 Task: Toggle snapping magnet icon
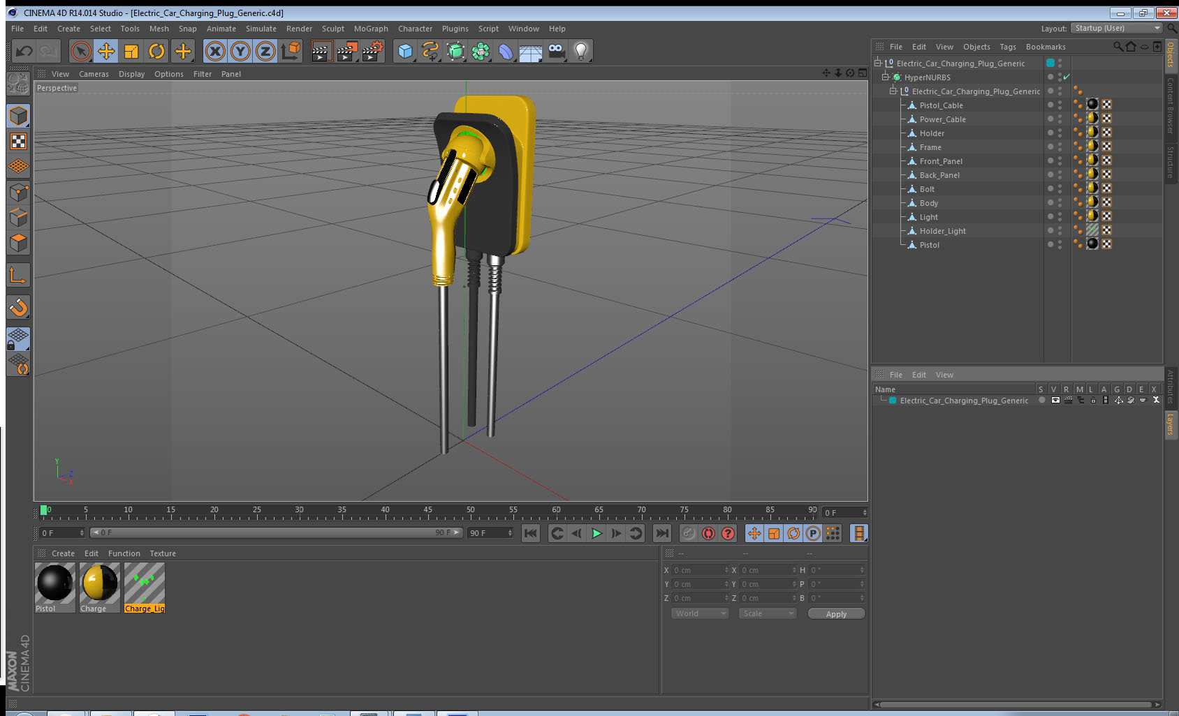pos(18,307)
